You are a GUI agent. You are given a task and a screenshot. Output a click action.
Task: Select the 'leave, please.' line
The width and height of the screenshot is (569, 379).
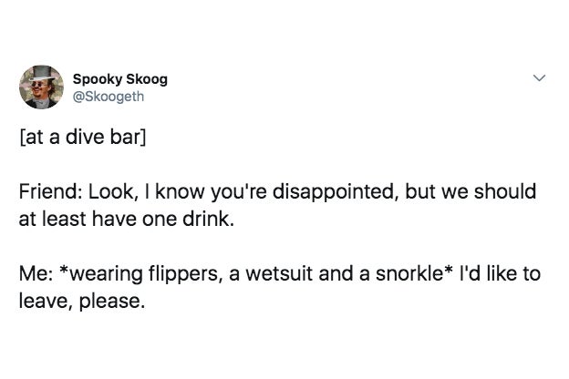click(x=82, y=302)
